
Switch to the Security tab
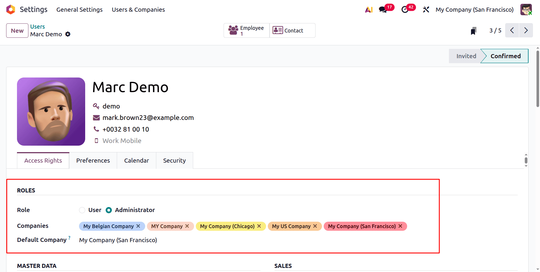pos(174,160)
